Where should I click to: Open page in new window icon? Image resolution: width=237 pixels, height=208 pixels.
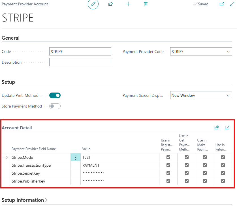(222, 4)
